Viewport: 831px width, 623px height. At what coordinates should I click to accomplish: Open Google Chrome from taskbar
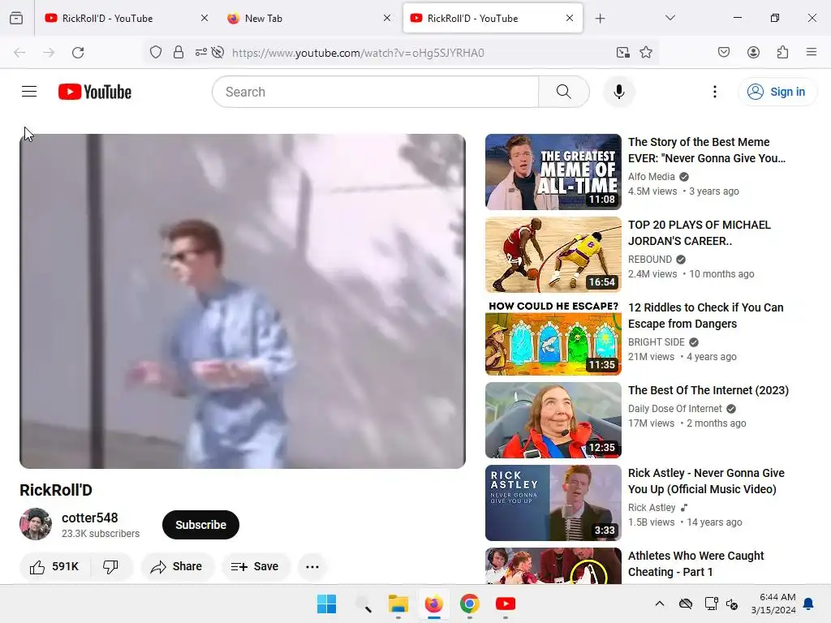point(470,604)
